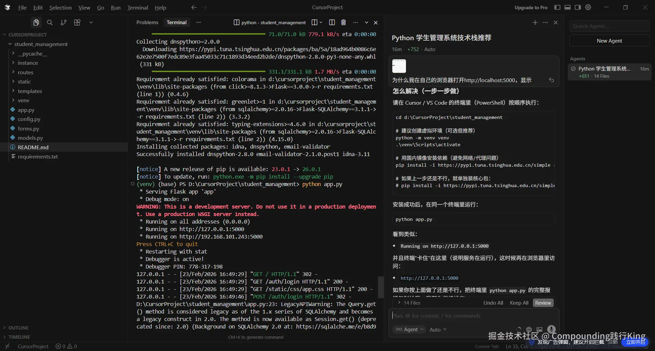Open the Search view magnifier icon

(x=50, y=22)
